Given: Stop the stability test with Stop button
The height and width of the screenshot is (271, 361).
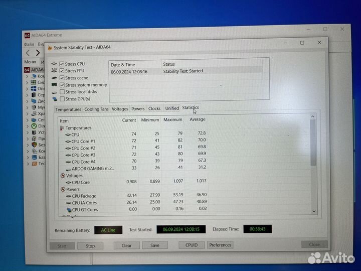Looking at the screenshot, I should point(90,246).
